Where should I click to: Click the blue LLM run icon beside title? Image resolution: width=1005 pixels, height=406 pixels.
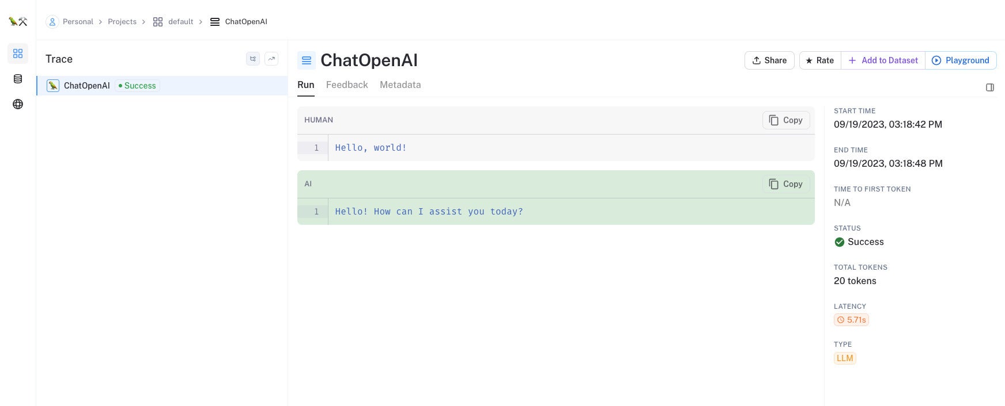tap(307, 60)
